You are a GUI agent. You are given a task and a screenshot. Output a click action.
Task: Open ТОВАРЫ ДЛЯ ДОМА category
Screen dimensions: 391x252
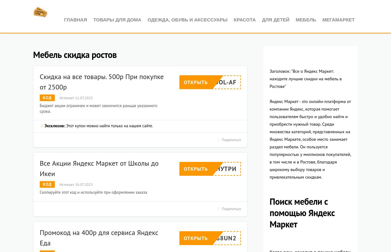(117, 20)
